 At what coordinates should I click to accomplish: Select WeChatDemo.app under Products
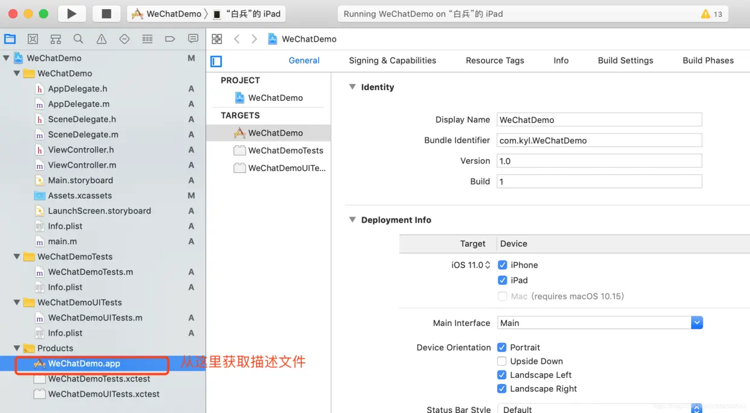84,363
